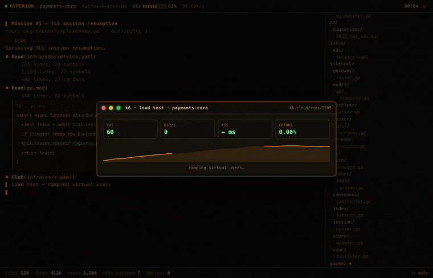Click the tests 1,204 status bar entry

(82, 273)
